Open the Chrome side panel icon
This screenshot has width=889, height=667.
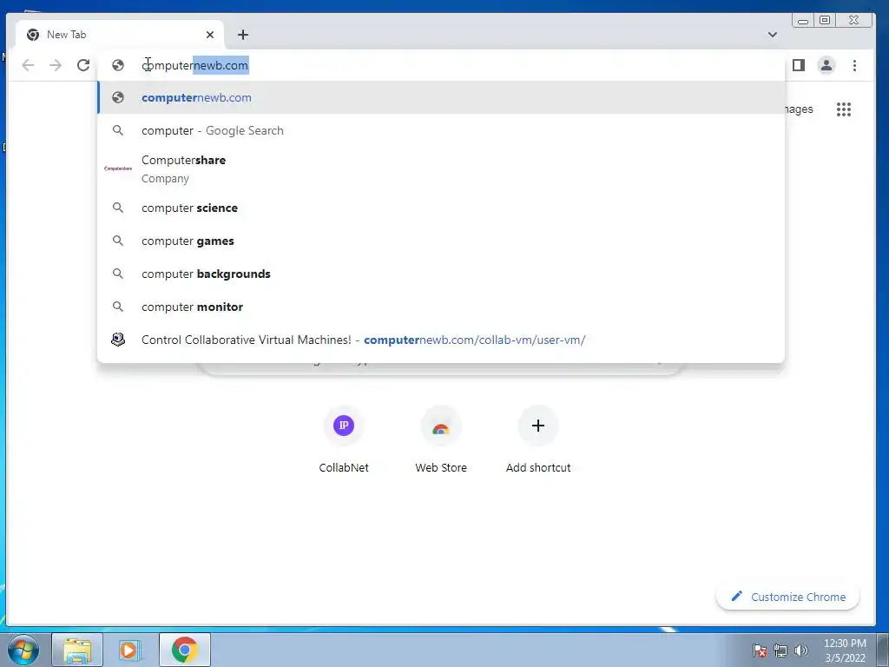coord(799,65)
